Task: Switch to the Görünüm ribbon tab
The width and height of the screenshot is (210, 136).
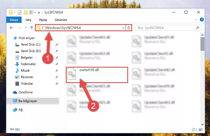Action: coord(61,20)
